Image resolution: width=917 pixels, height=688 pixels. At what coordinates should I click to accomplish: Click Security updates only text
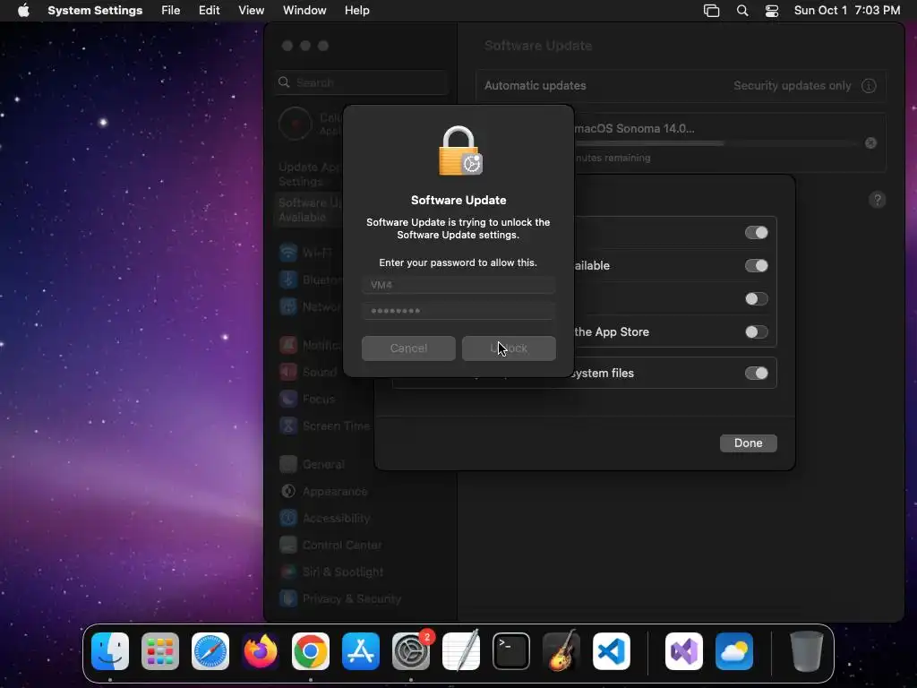[x=793, y=85]
